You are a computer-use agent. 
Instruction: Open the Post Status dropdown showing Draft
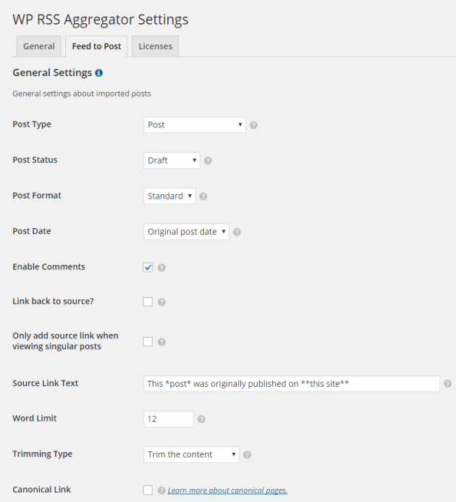pos(172,160)
